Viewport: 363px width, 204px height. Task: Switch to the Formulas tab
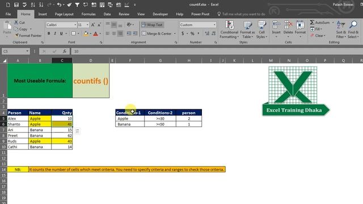(x=88, y=14)
